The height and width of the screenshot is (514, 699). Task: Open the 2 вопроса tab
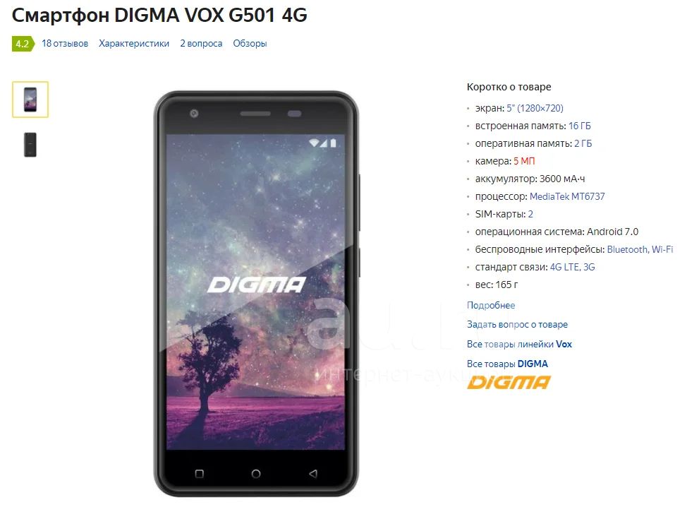click(201, 44)
